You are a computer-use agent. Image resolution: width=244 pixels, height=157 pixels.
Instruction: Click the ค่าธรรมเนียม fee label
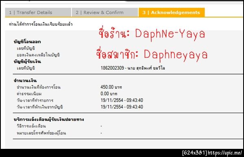click(29, 94)
